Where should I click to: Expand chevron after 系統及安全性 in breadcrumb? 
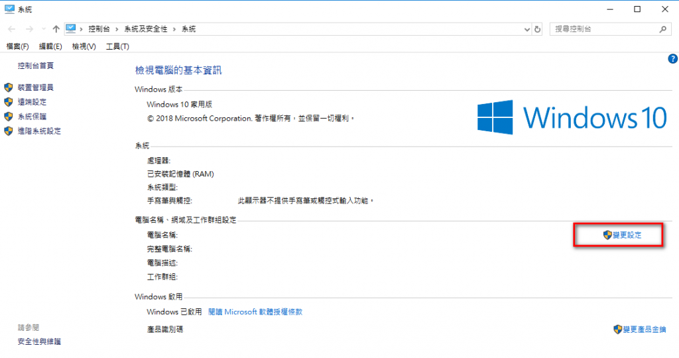174,29
